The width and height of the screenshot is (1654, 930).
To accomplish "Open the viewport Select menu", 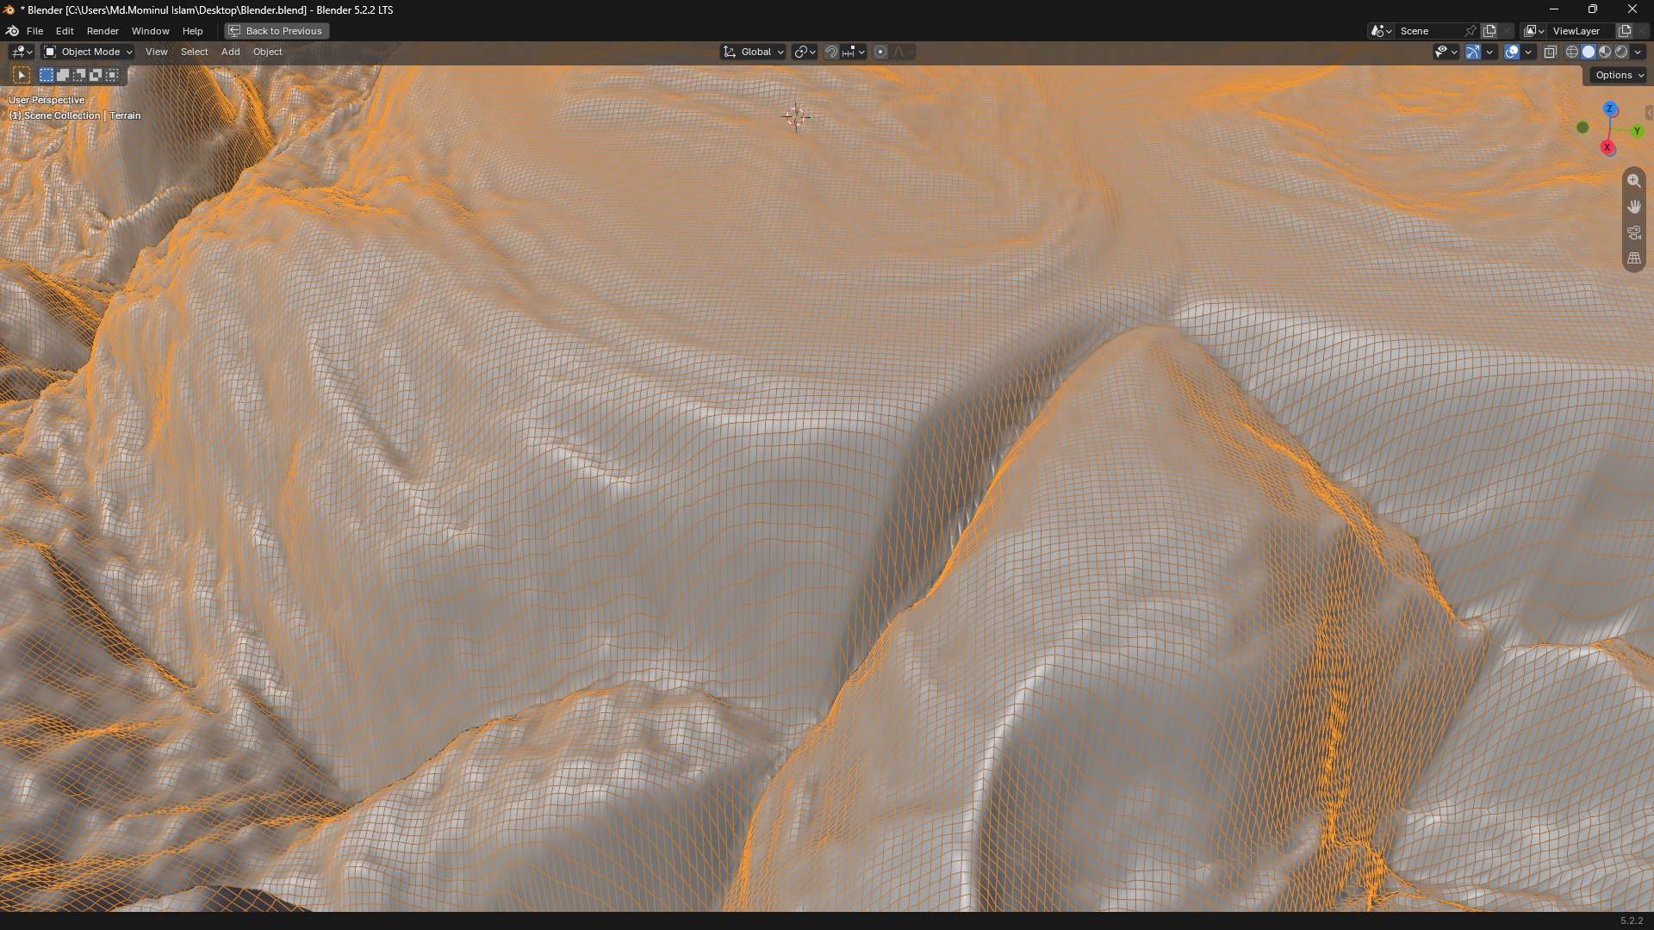I will [x=194, y=52].
